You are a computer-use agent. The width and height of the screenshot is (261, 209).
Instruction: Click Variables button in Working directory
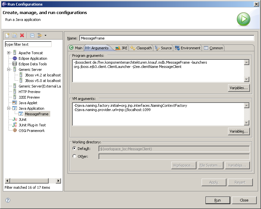click(x=237, y=165)
